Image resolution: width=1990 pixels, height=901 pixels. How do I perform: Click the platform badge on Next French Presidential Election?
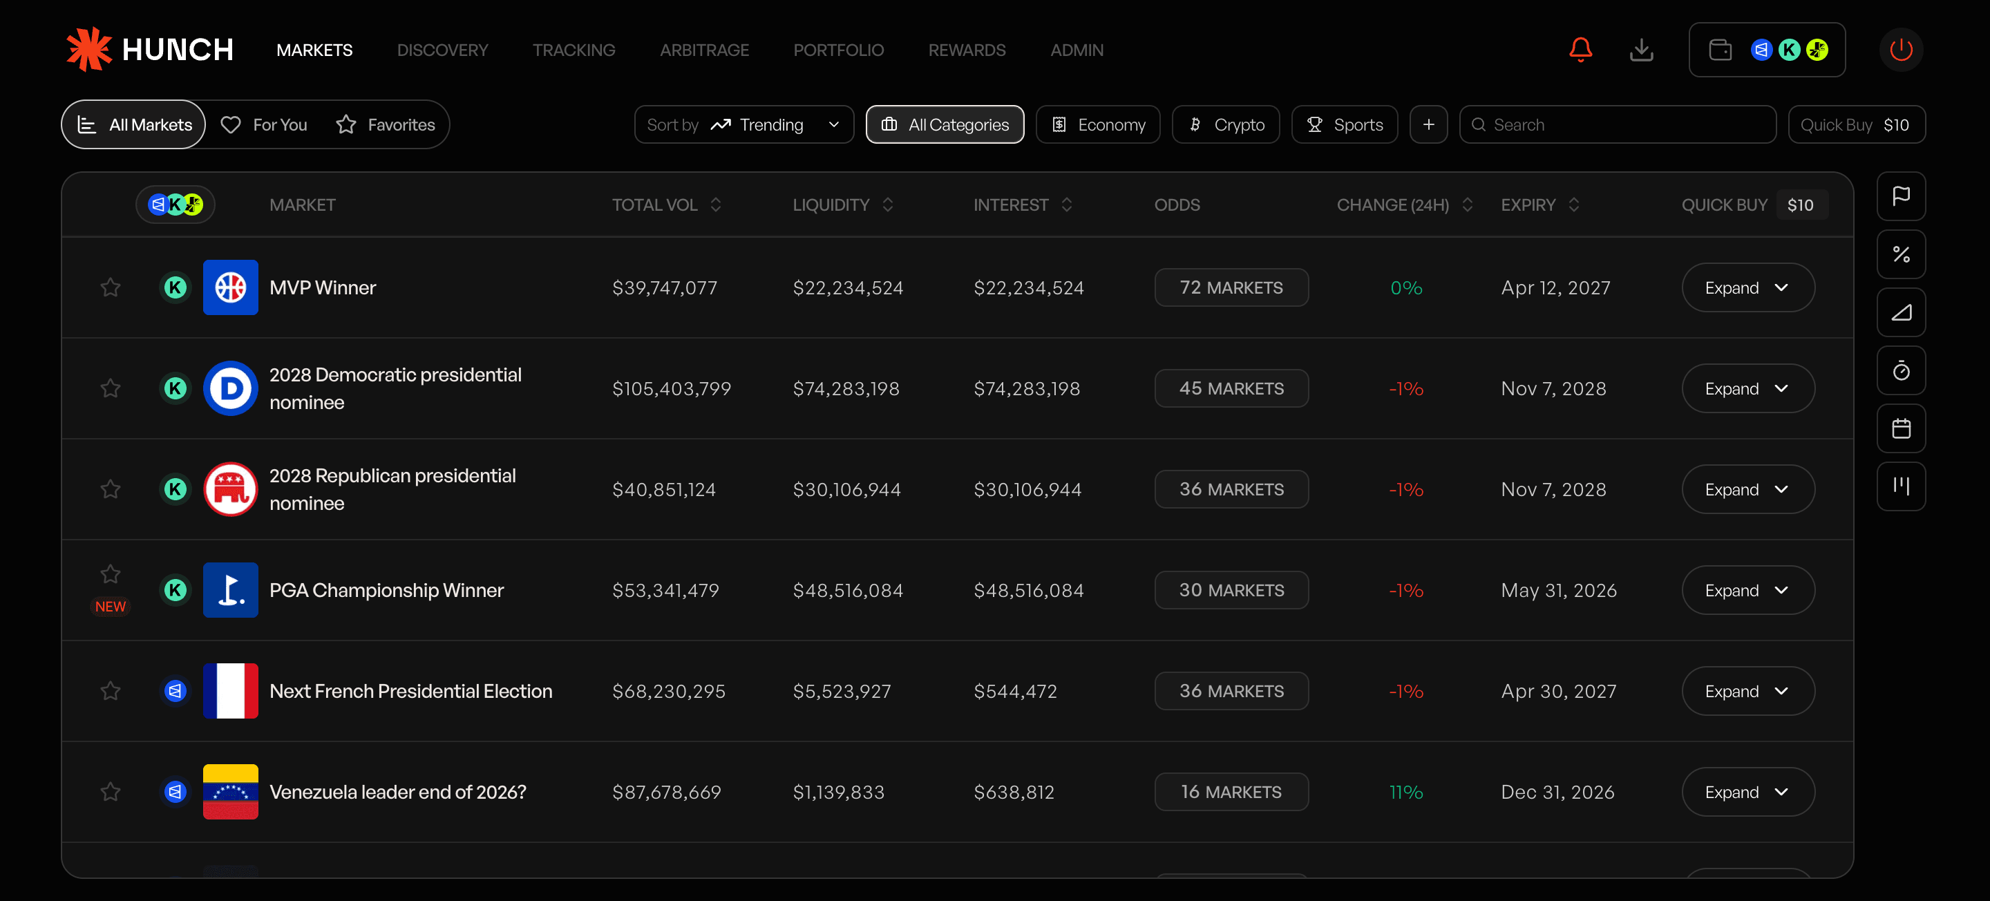pos(176,691)
